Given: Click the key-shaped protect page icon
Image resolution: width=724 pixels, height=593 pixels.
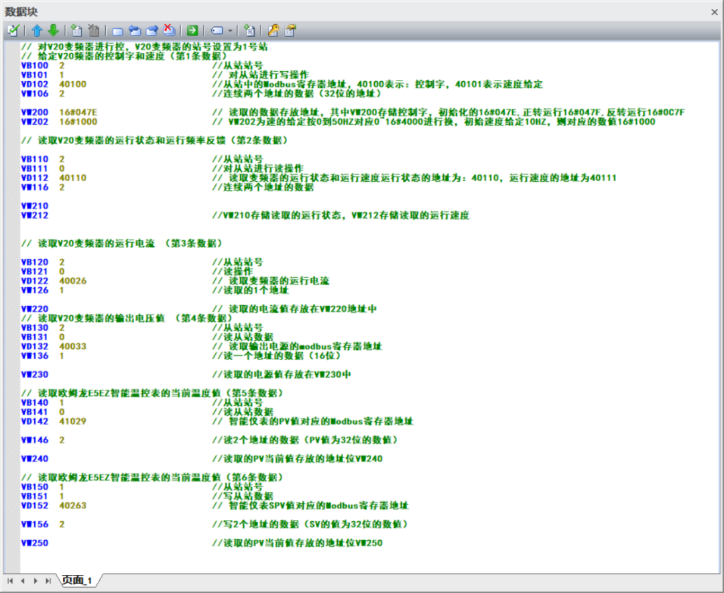Looking at the screenshot, I should point(273,30).
